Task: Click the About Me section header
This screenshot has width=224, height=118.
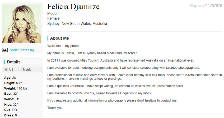Action: coord(59,38)
